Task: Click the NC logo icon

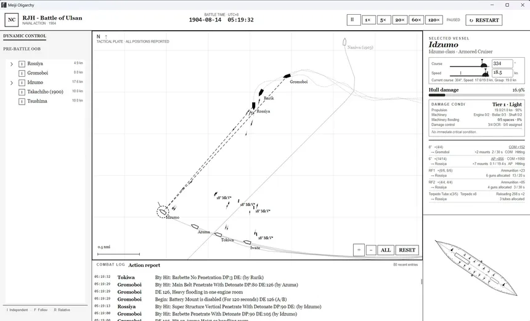Action: [12, 20]
